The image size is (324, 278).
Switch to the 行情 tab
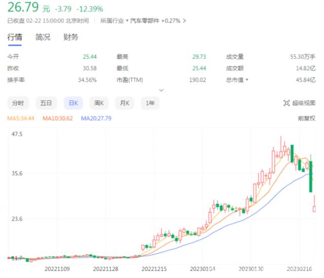[x=14, y=37]
